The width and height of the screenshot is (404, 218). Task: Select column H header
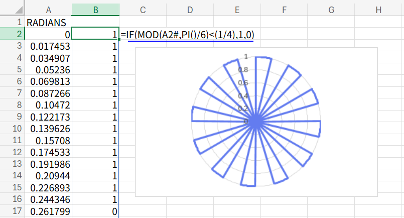click(378, 10)
